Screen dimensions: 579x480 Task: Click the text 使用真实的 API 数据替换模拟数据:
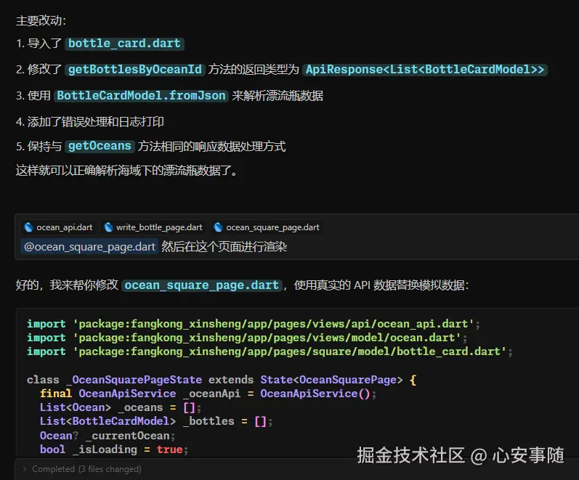click(x=381, y=285)
